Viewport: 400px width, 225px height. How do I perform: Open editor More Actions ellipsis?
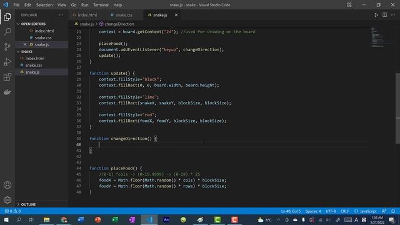[x=393, y=15]
